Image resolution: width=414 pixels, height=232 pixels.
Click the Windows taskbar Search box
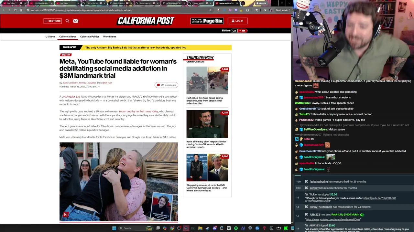[136, 228]
